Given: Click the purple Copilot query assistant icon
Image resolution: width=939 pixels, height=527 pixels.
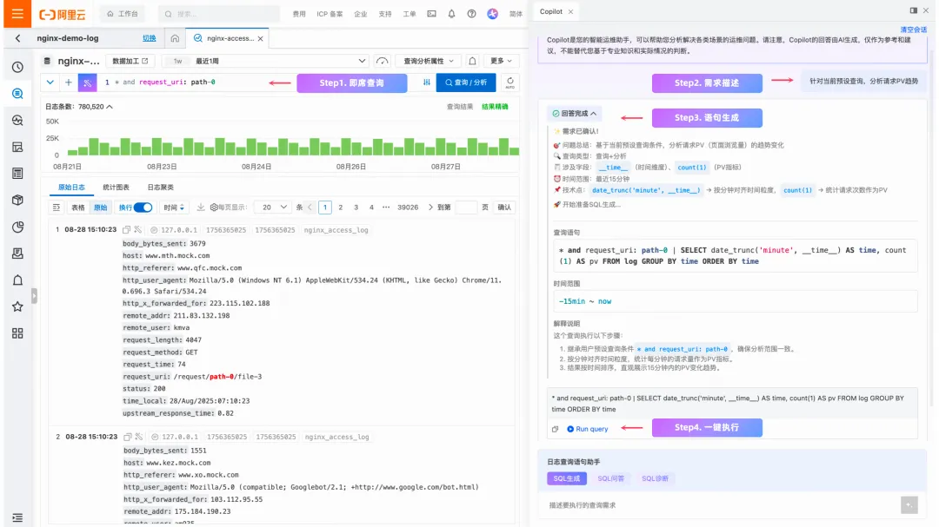Looking at the screenshot, I should coord(88,82).
